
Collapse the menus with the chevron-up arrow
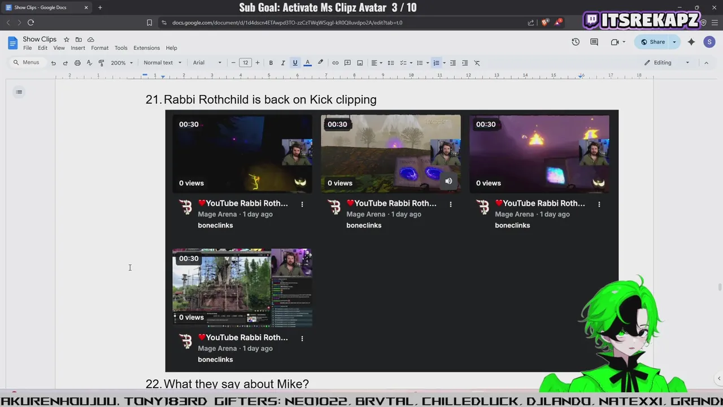[706, 63]
